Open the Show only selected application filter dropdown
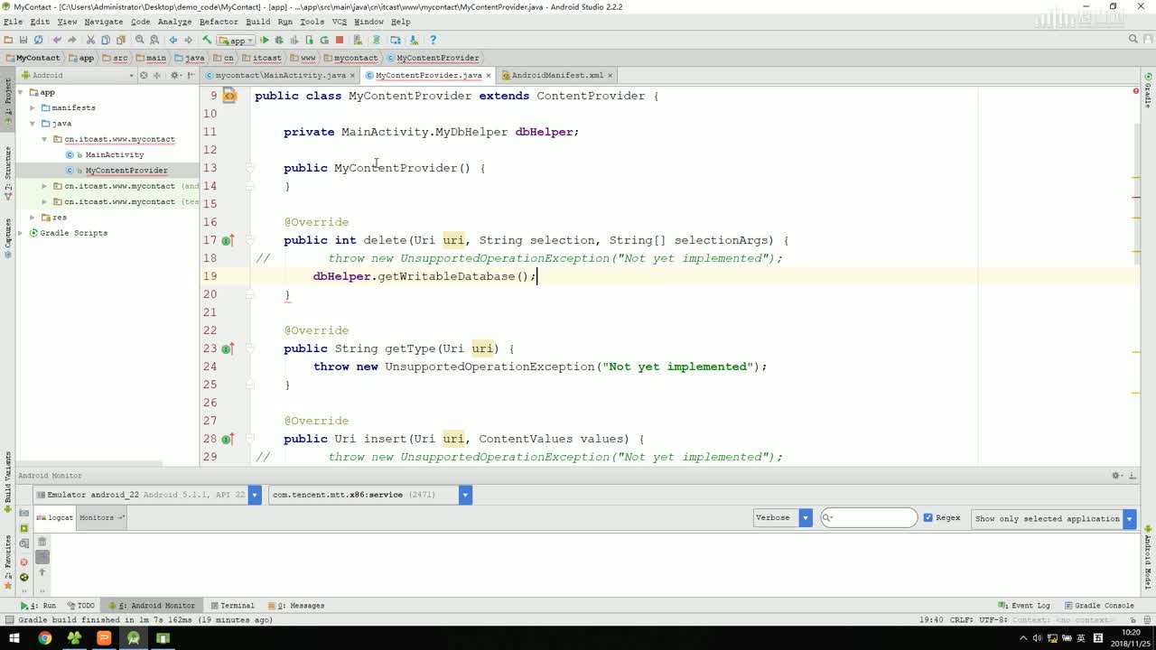The width and height of the screenshot is (1156, 650). pos(1054,518)
